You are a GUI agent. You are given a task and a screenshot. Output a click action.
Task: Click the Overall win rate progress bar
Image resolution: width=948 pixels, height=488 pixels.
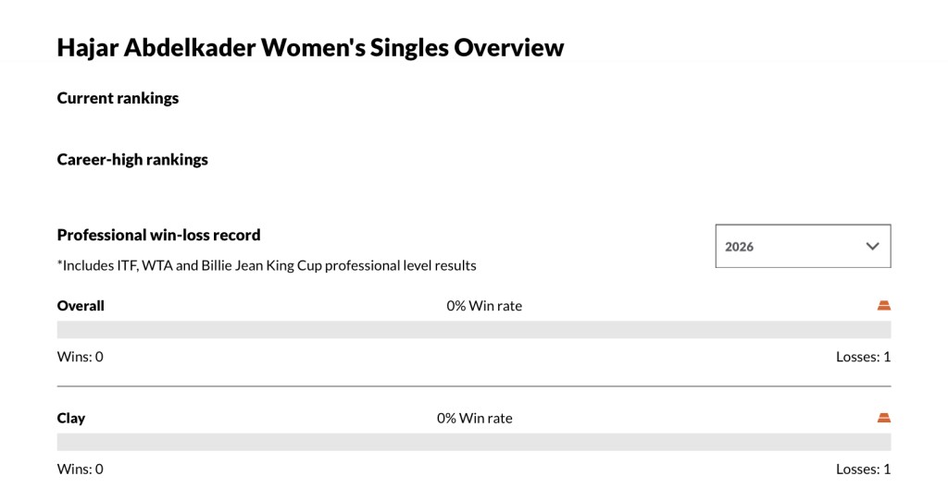474,330
